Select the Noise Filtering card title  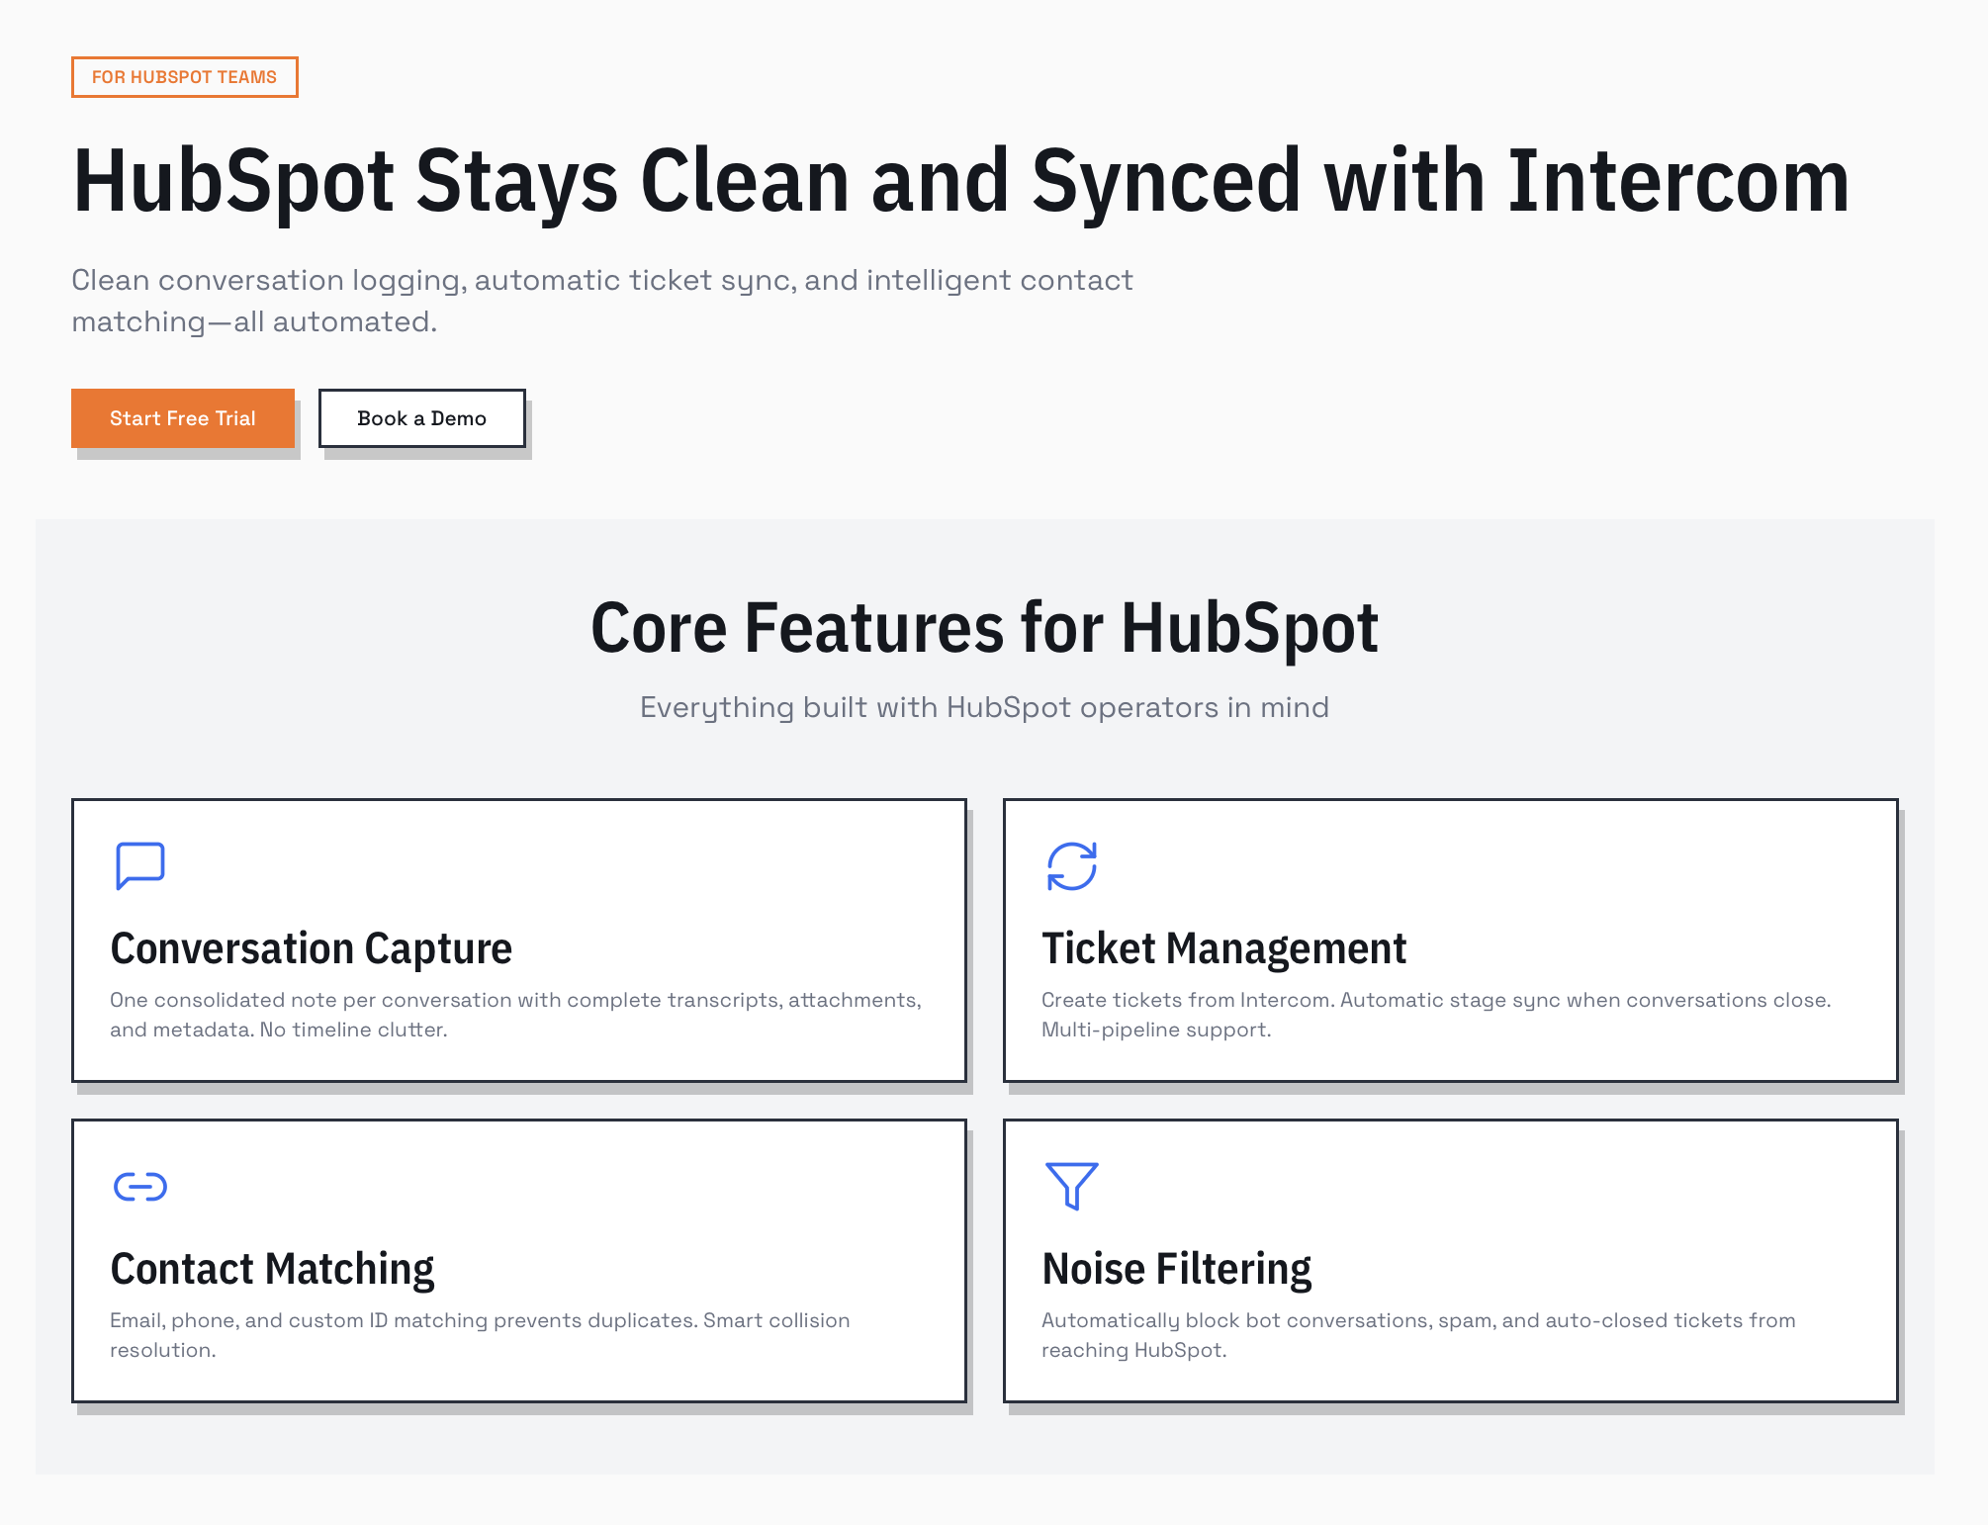click(1177, 1269)
